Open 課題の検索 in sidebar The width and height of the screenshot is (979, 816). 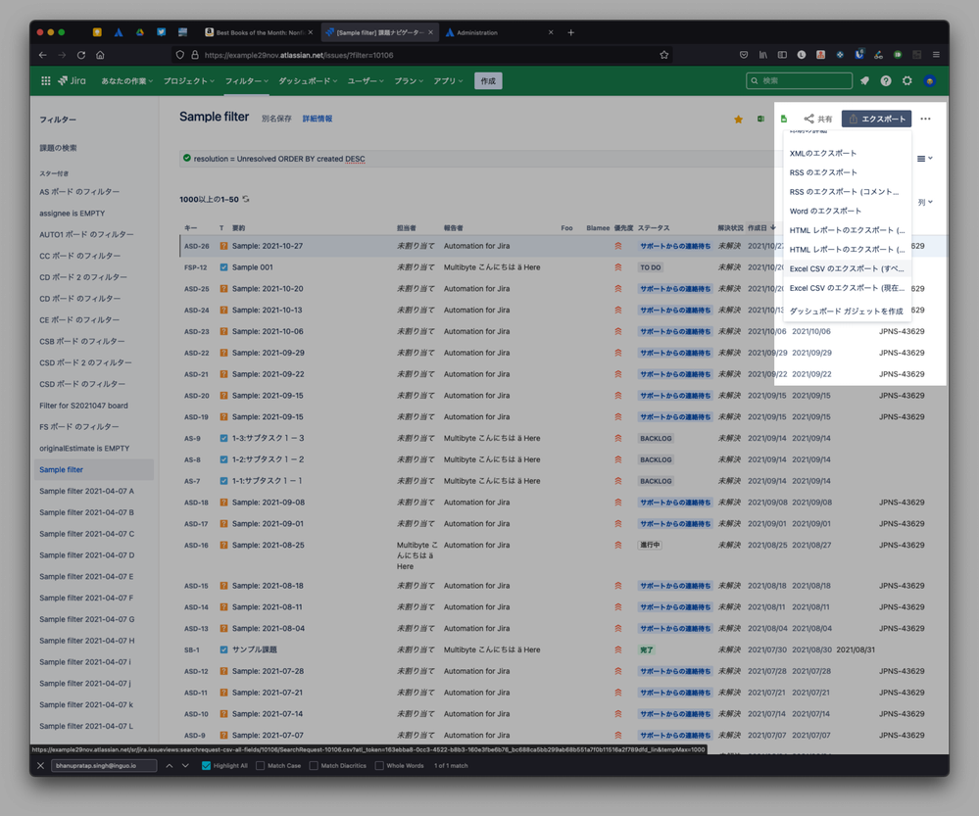[x=58, y=148]
